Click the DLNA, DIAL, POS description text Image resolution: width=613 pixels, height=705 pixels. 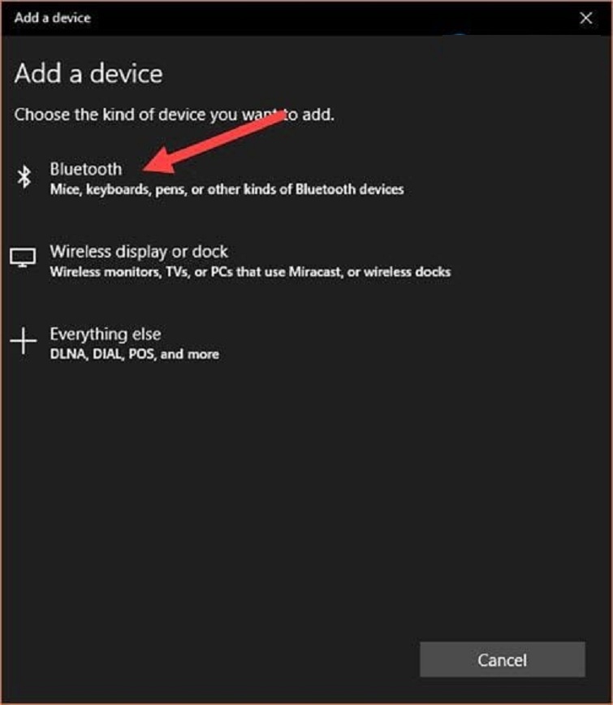point(135,354)
